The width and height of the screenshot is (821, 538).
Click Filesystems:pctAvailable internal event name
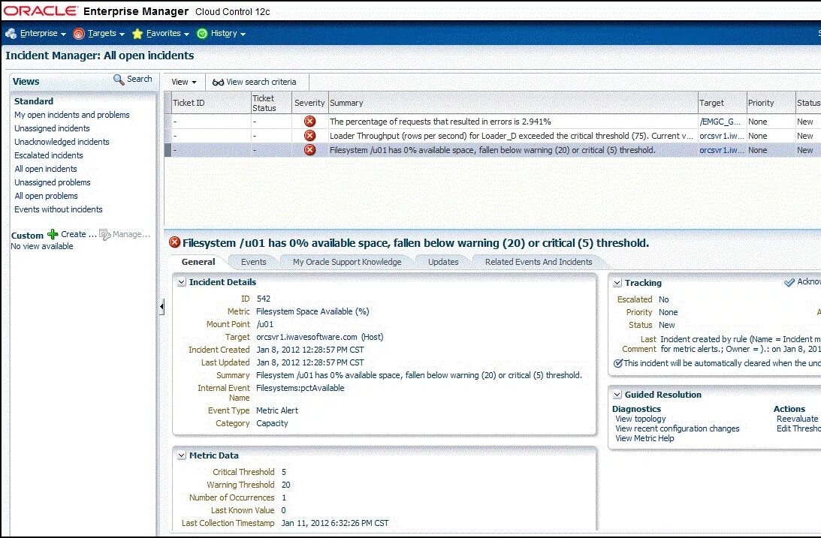click(x=300, y=388)
